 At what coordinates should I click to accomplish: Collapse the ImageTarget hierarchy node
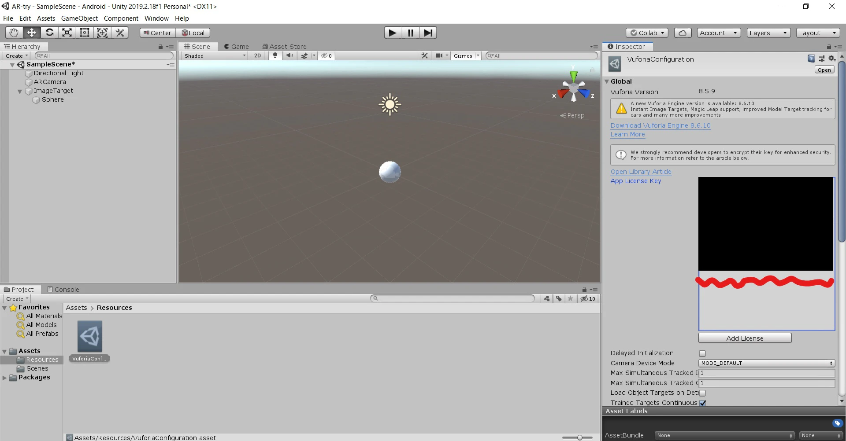pyautogui.click(x=20, y=92)
